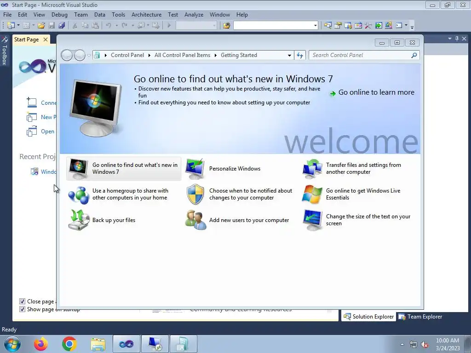
Task: Click the Windows Start orb
Action: pyautogui.click(x=12, y=344)
